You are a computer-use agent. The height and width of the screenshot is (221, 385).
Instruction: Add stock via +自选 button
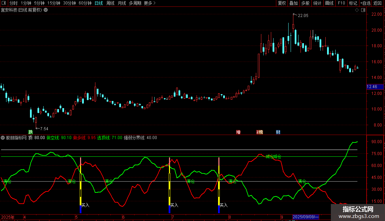(365, 3)
